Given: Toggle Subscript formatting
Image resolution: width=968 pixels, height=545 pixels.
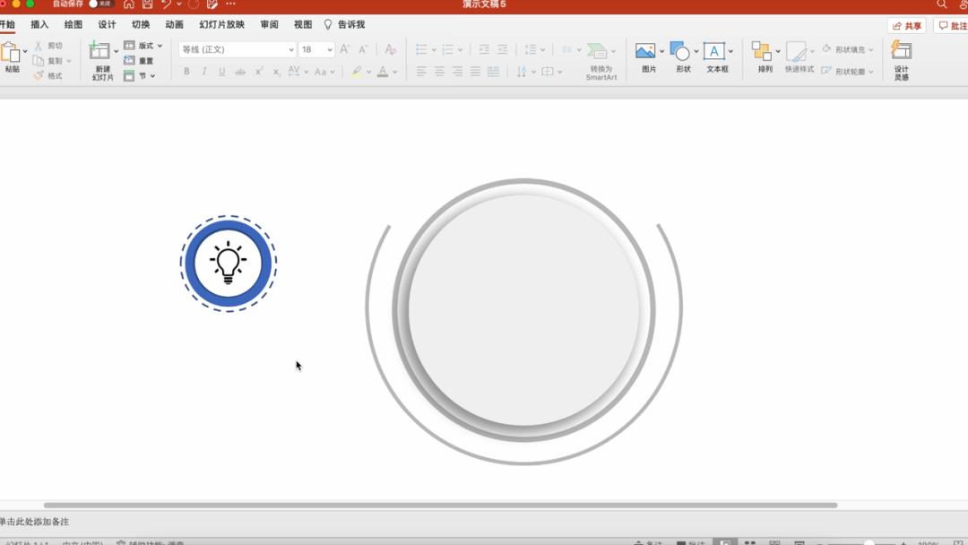Looking at the screenshot, I should pos(277,72).
